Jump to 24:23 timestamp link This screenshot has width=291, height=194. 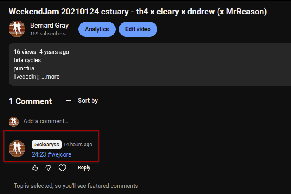tap(39, 154)
